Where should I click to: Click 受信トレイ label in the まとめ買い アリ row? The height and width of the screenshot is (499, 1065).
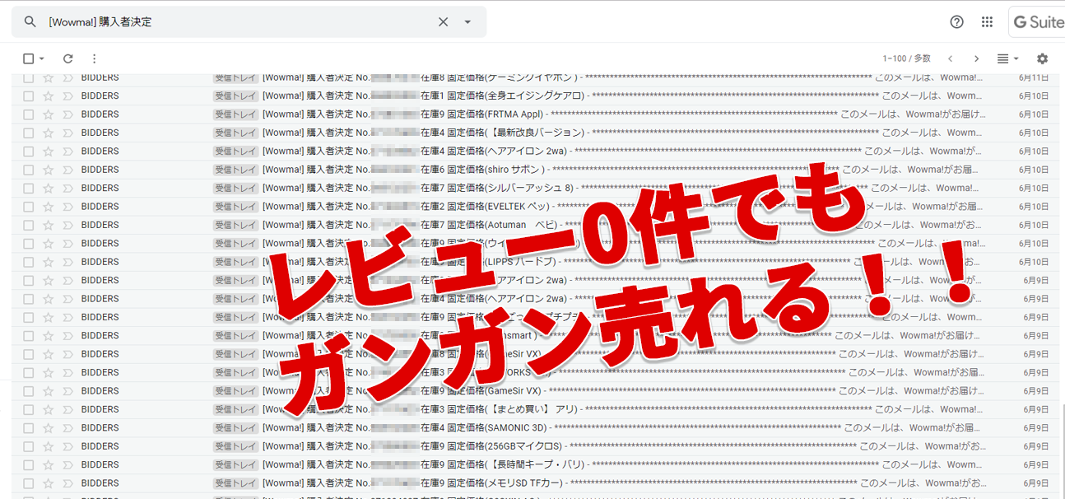coord(236,409)
